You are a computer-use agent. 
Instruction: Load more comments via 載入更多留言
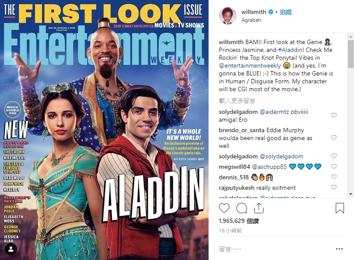point(237,101)
